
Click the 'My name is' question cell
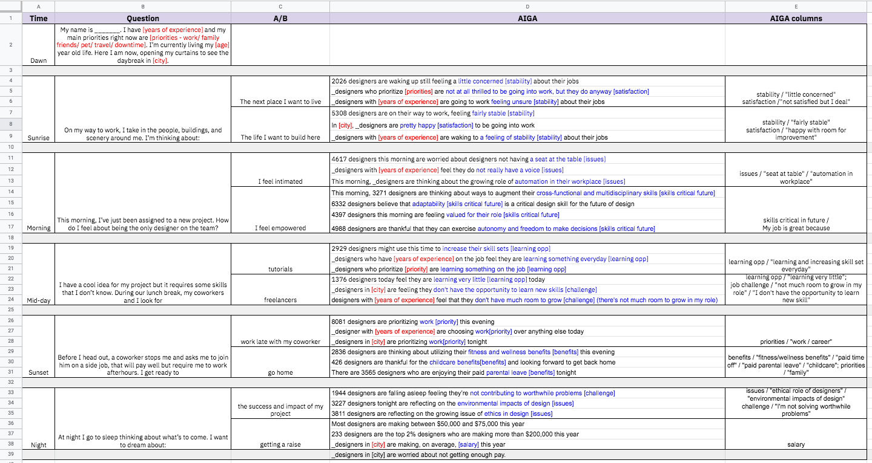point(143,45)
